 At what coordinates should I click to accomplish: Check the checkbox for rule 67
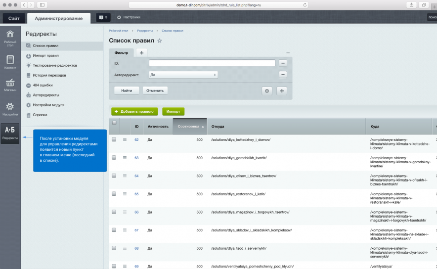click(x=114, y=230)
